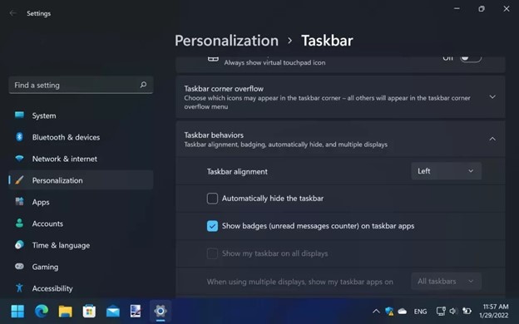
Task: Click the Time & language globe icon
Action: tap(19, 244)
